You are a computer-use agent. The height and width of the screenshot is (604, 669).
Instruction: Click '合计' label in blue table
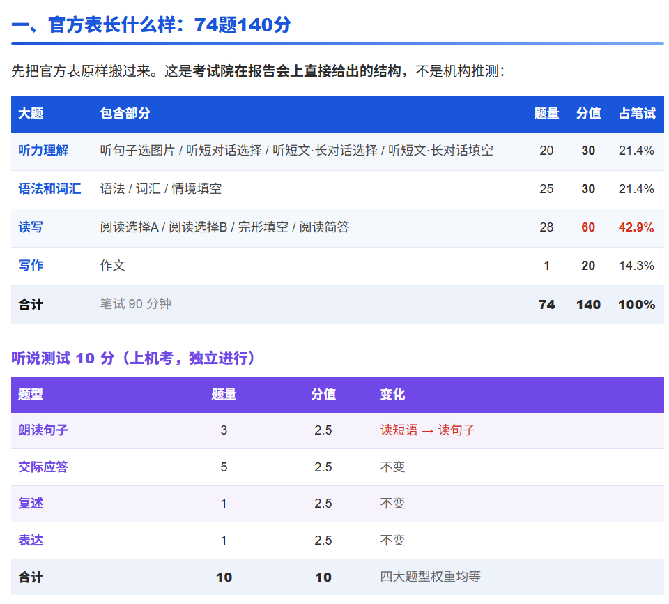pyautogui.click(x=31, y=305)
